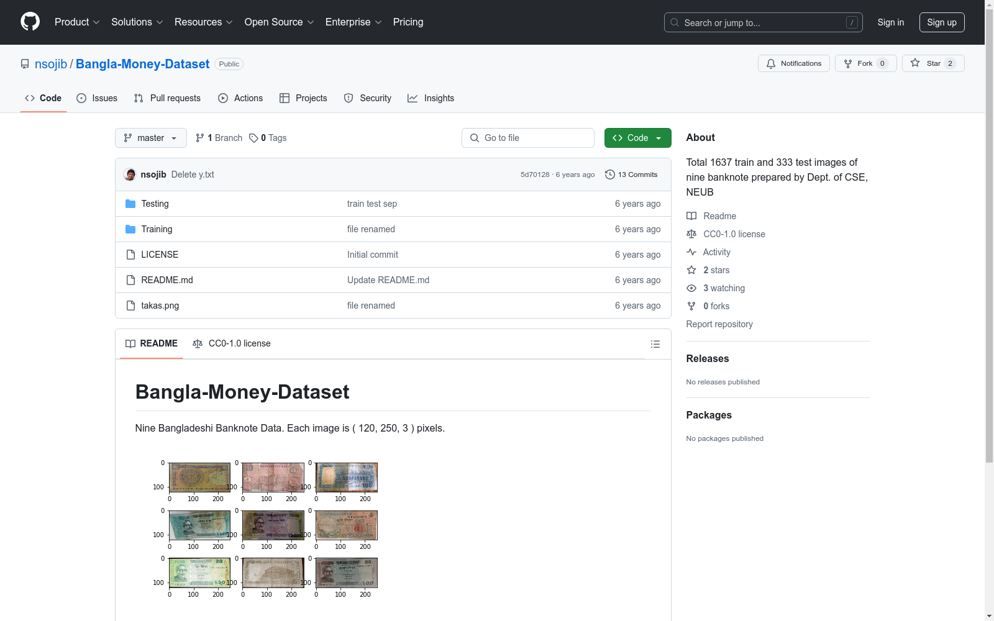Open the README.md file
Image resolution: width=994 pixels, height=621 pixels.
(x=167, y=280)
